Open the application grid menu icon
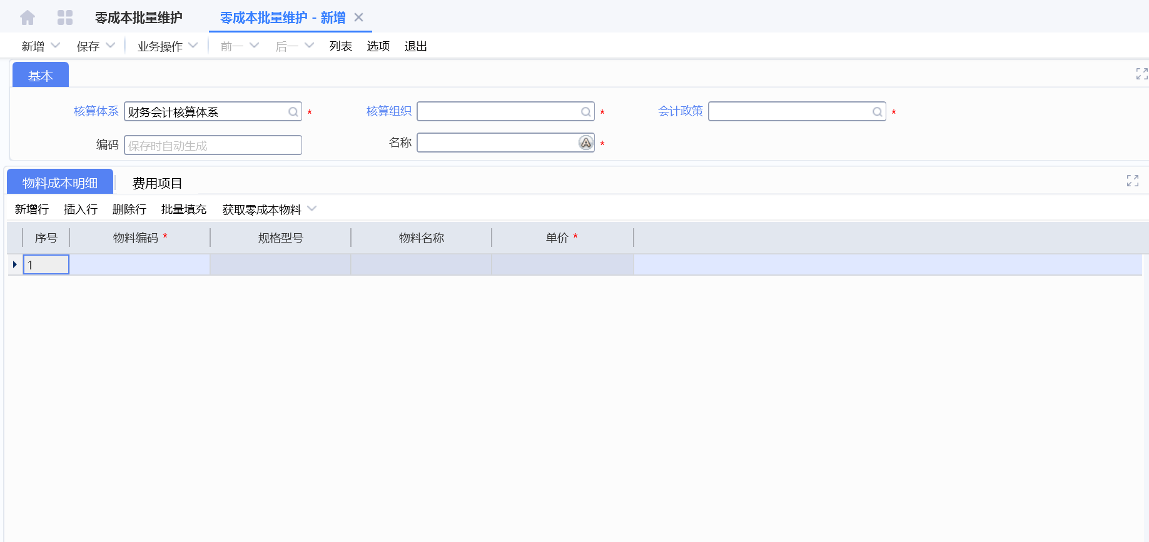This screenshot has height=542, width=1149. coord(65,18)
